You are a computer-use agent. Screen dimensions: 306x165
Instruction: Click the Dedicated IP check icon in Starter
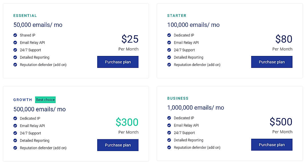click(x=169, y=35)
